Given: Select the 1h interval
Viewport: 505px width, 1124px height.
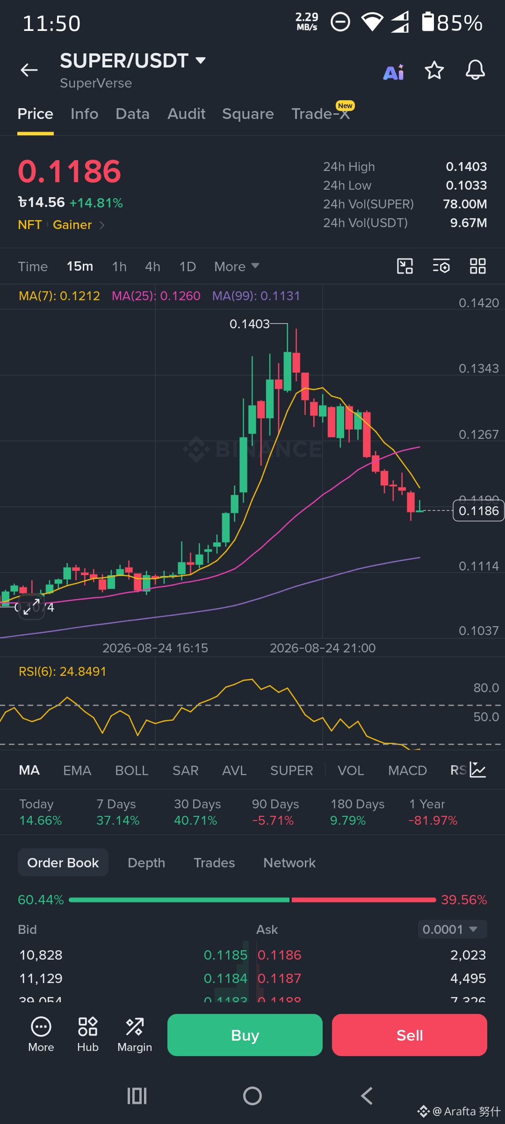Looking at the screenshot, I should pos(120,266).
